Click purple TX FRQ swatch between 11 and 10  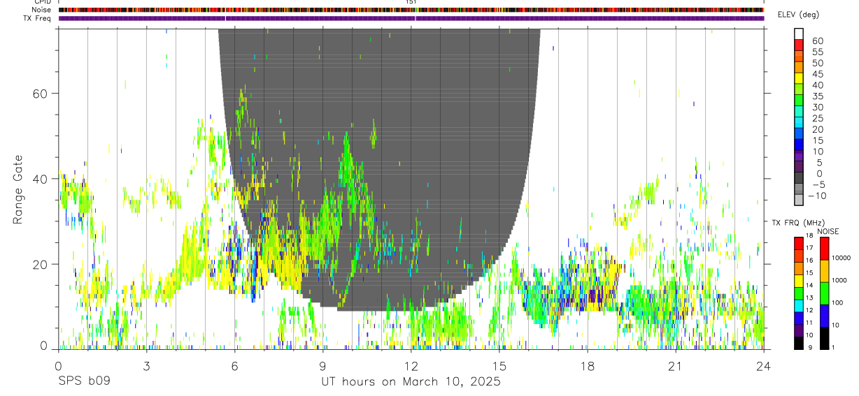point(798,330)
